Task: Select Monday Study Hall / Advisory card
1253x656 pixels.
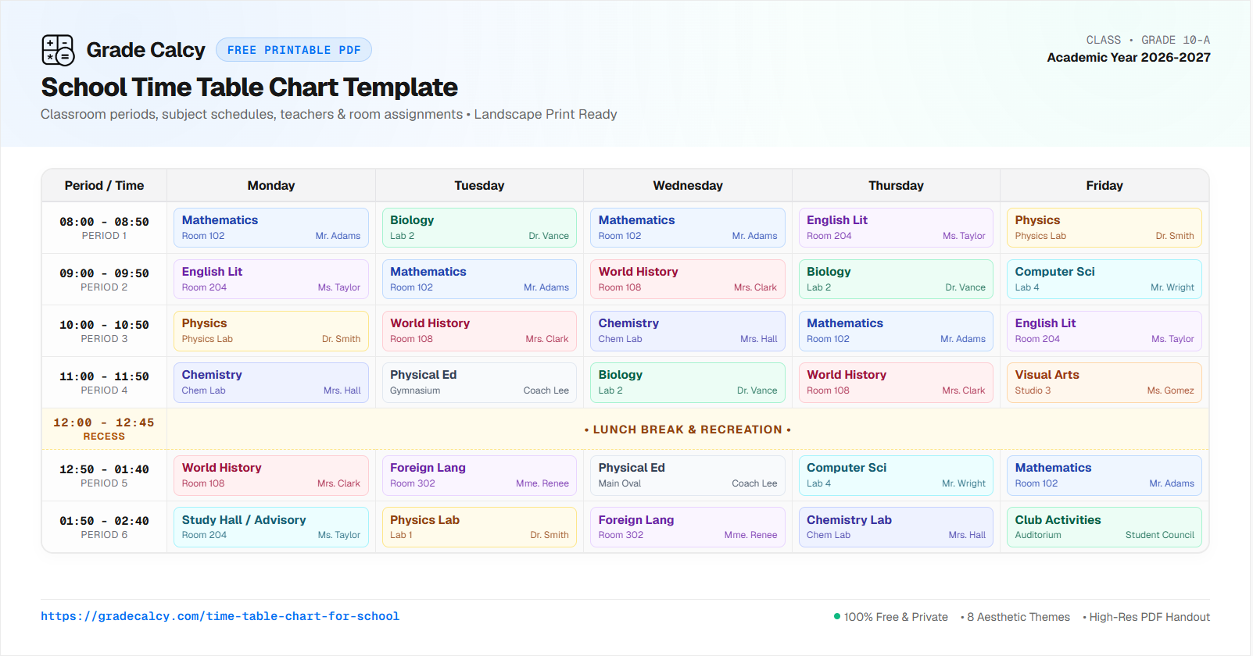Action: pyautogui.click(x=271, y=527)
